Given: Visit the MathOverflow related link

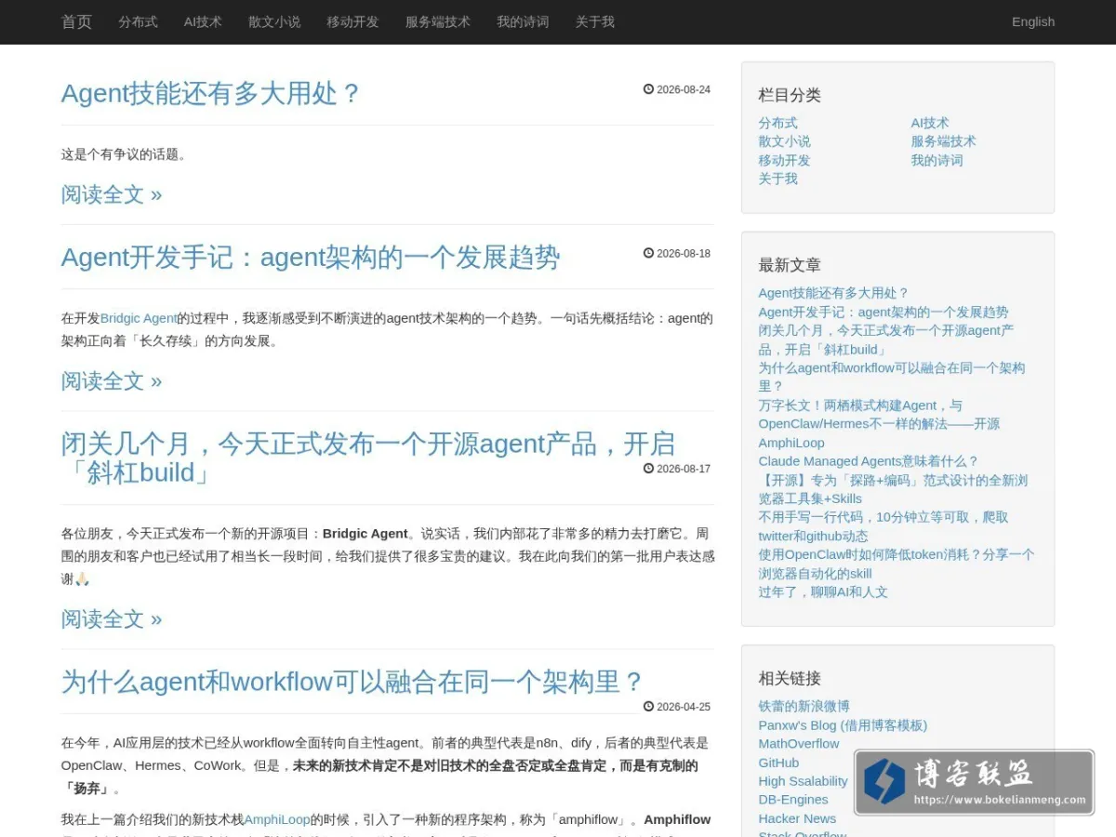Looking at the screenshot, I should point(798,744).
